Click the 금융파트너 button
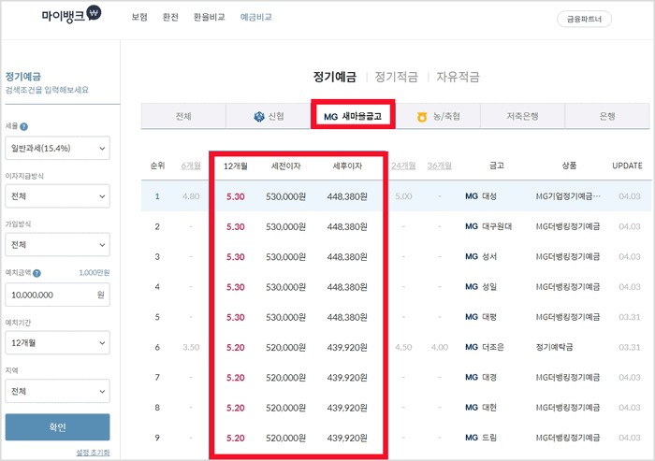The image size is (655, 461). 585,20
